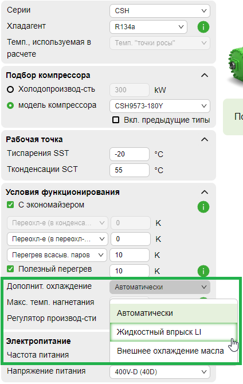Collapse Рабочая точка section
Viewport: 243px width, 384px height.
pyautogui.click(x=205, y=139)
